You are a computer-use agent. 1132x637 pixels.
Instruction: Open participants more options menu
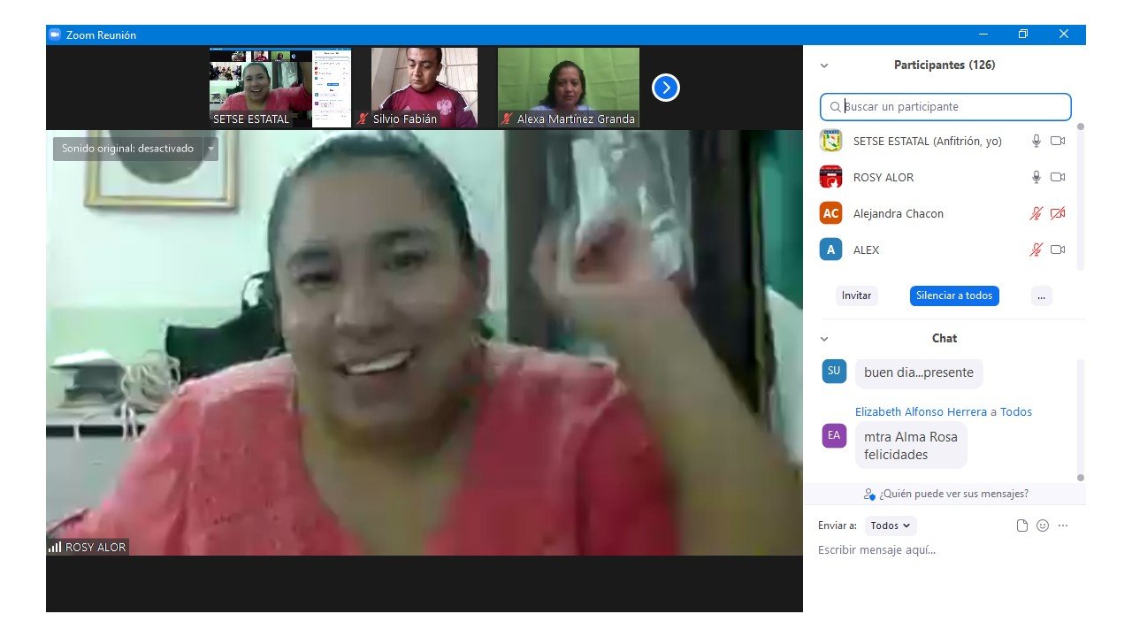(x=1041, y=295)
